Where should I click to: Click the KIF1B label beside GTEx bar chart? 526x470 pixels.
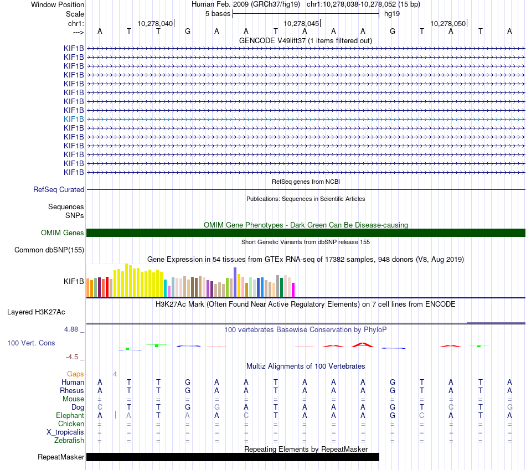[74, 281]
